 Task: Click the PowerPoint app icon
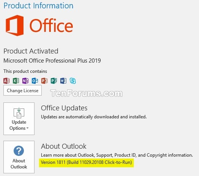(x=44, y=81)
